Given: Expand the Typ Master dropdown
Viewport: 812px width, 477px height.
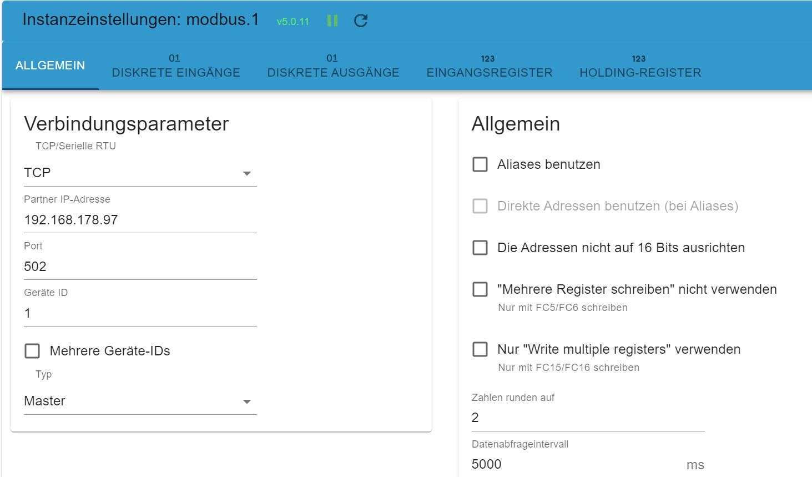Looking at the screenshot, I should 140,401.
